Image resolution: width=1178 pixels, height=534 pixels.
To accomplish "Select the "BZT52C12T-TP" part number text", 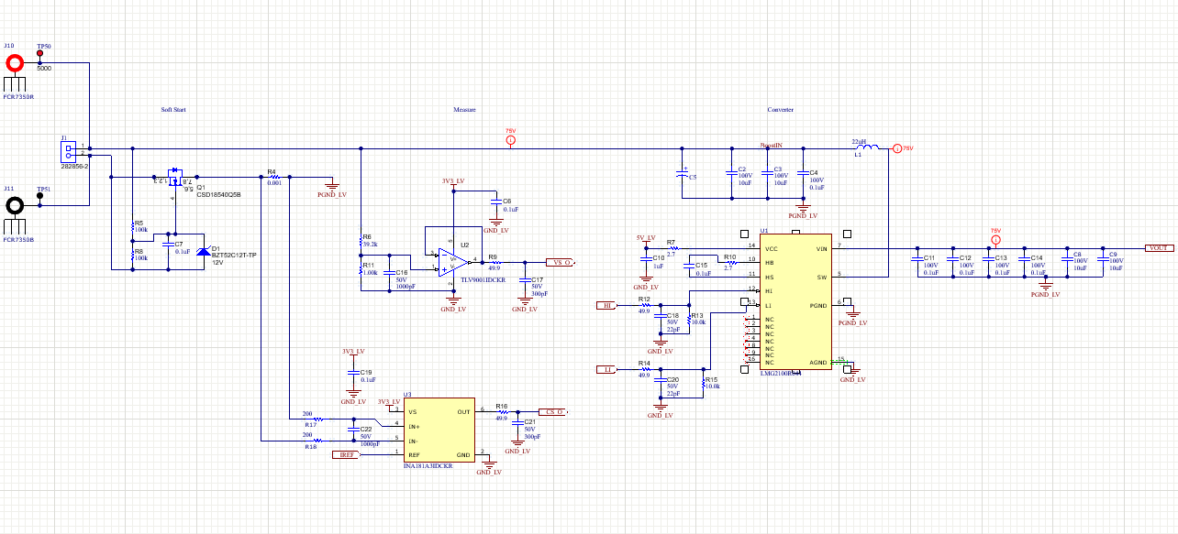I will (235, 254).
